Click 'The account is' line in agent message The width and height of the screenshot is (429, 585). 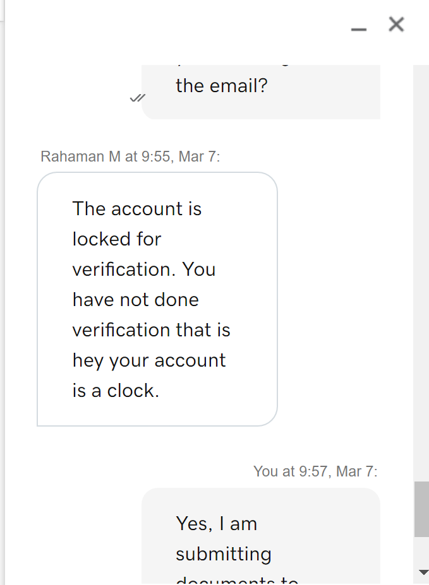coord(137,208)
